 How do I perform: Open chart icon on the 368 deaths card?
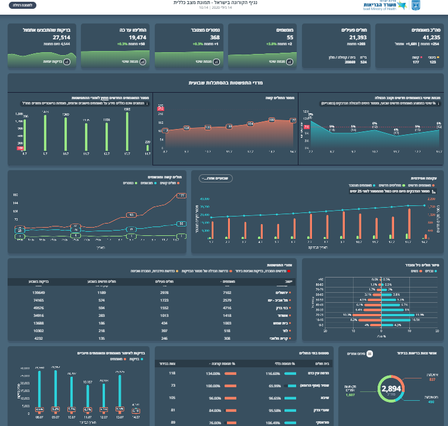216,62
